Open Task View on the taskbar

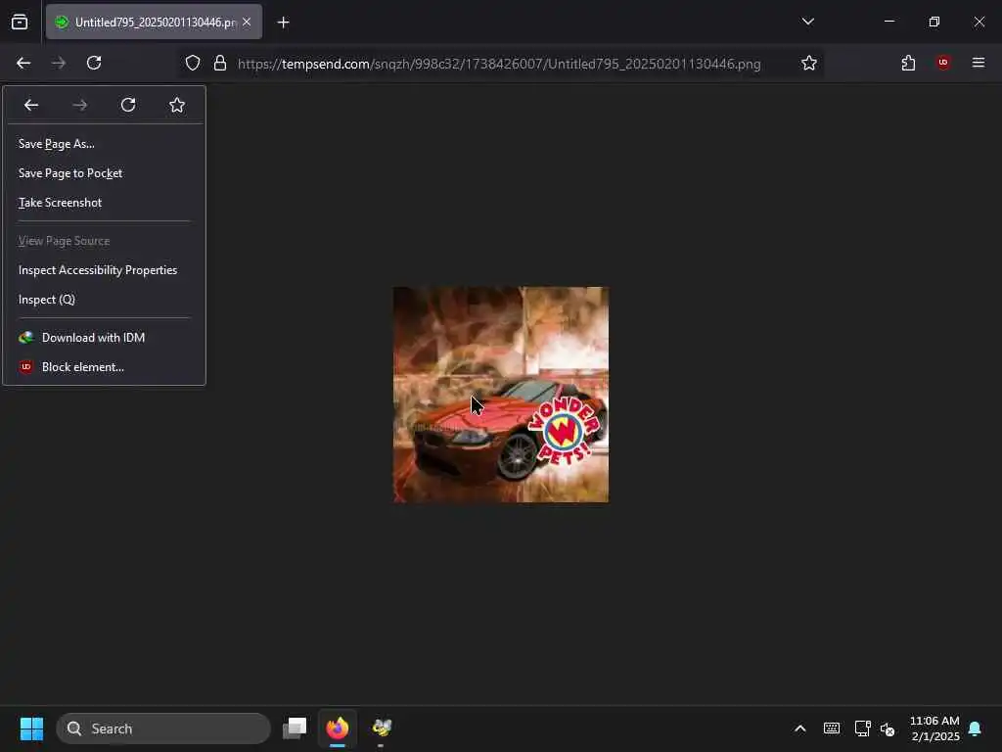click(x=295, y=728)
